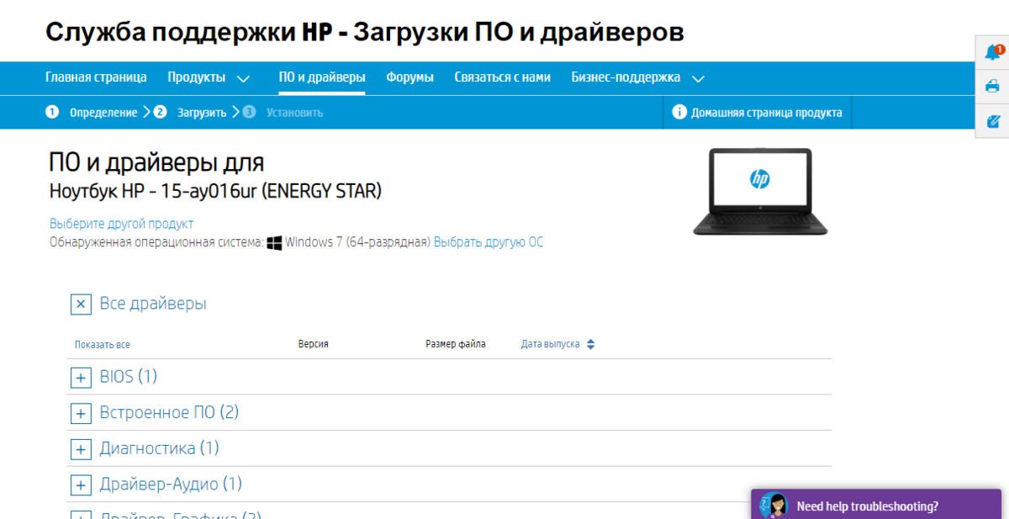1009x519 pixels.
Task: Click the Выбрать другую ОС link
Action: tap(489, 242)
